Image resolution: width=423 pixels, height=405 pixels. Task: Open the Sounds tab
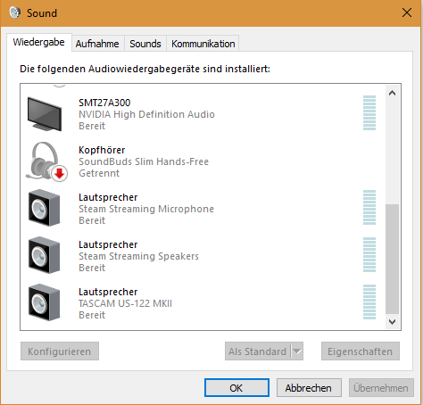click(145, 44)
